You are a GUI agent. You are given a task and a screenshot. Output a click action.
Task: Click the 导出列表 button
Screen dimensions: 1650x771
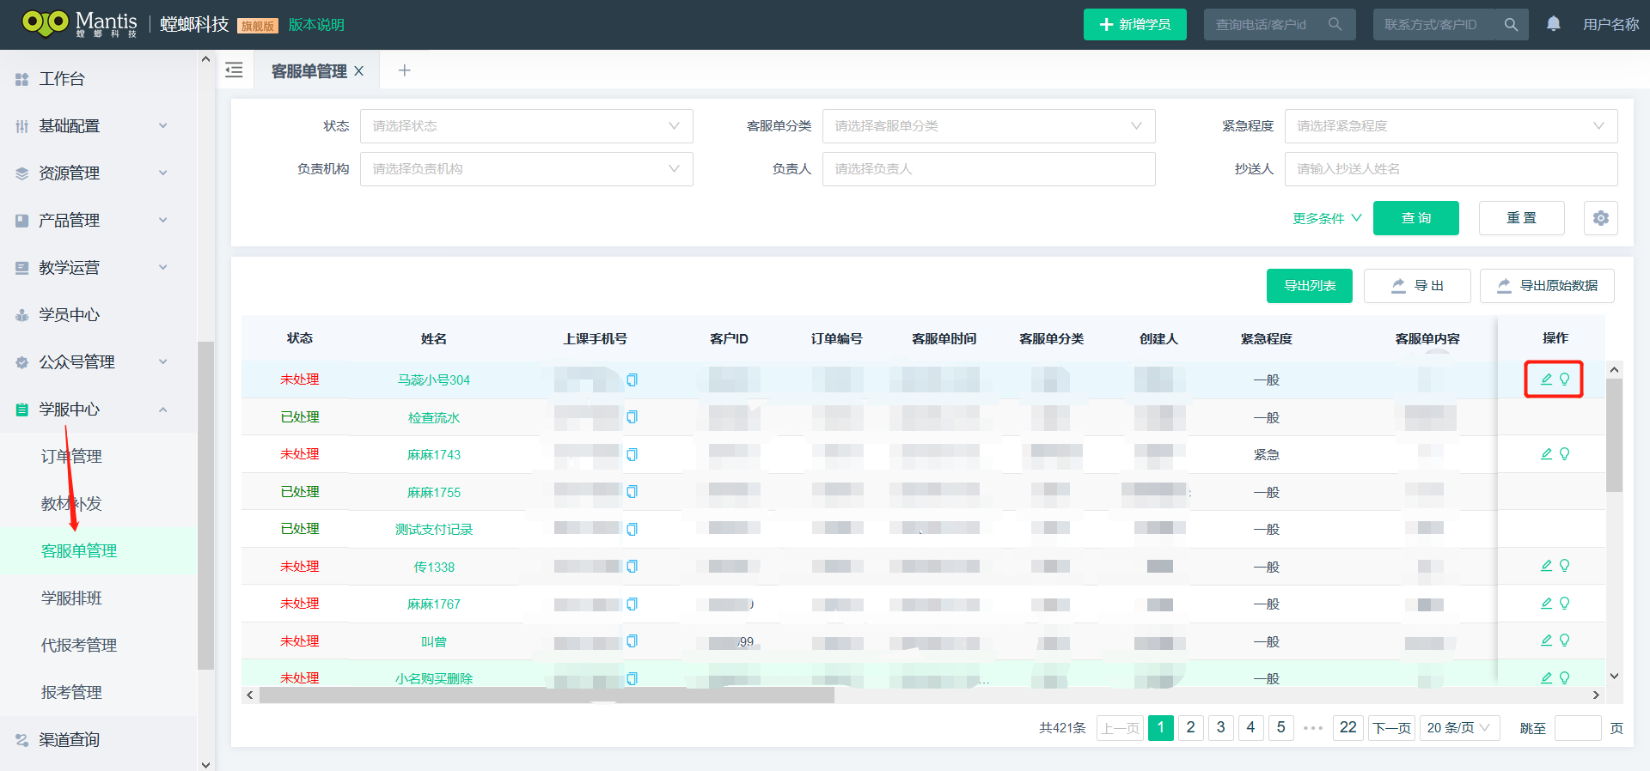[x=1309, y=286]
